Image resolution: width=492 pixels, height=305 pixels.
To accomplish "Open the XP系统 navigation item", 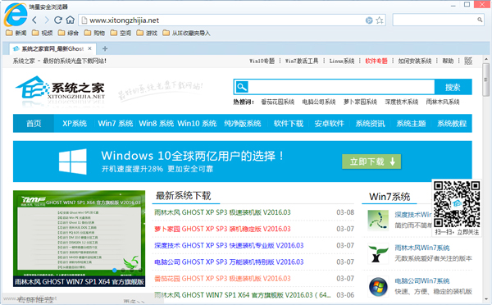I will click(x=75, y=123).
